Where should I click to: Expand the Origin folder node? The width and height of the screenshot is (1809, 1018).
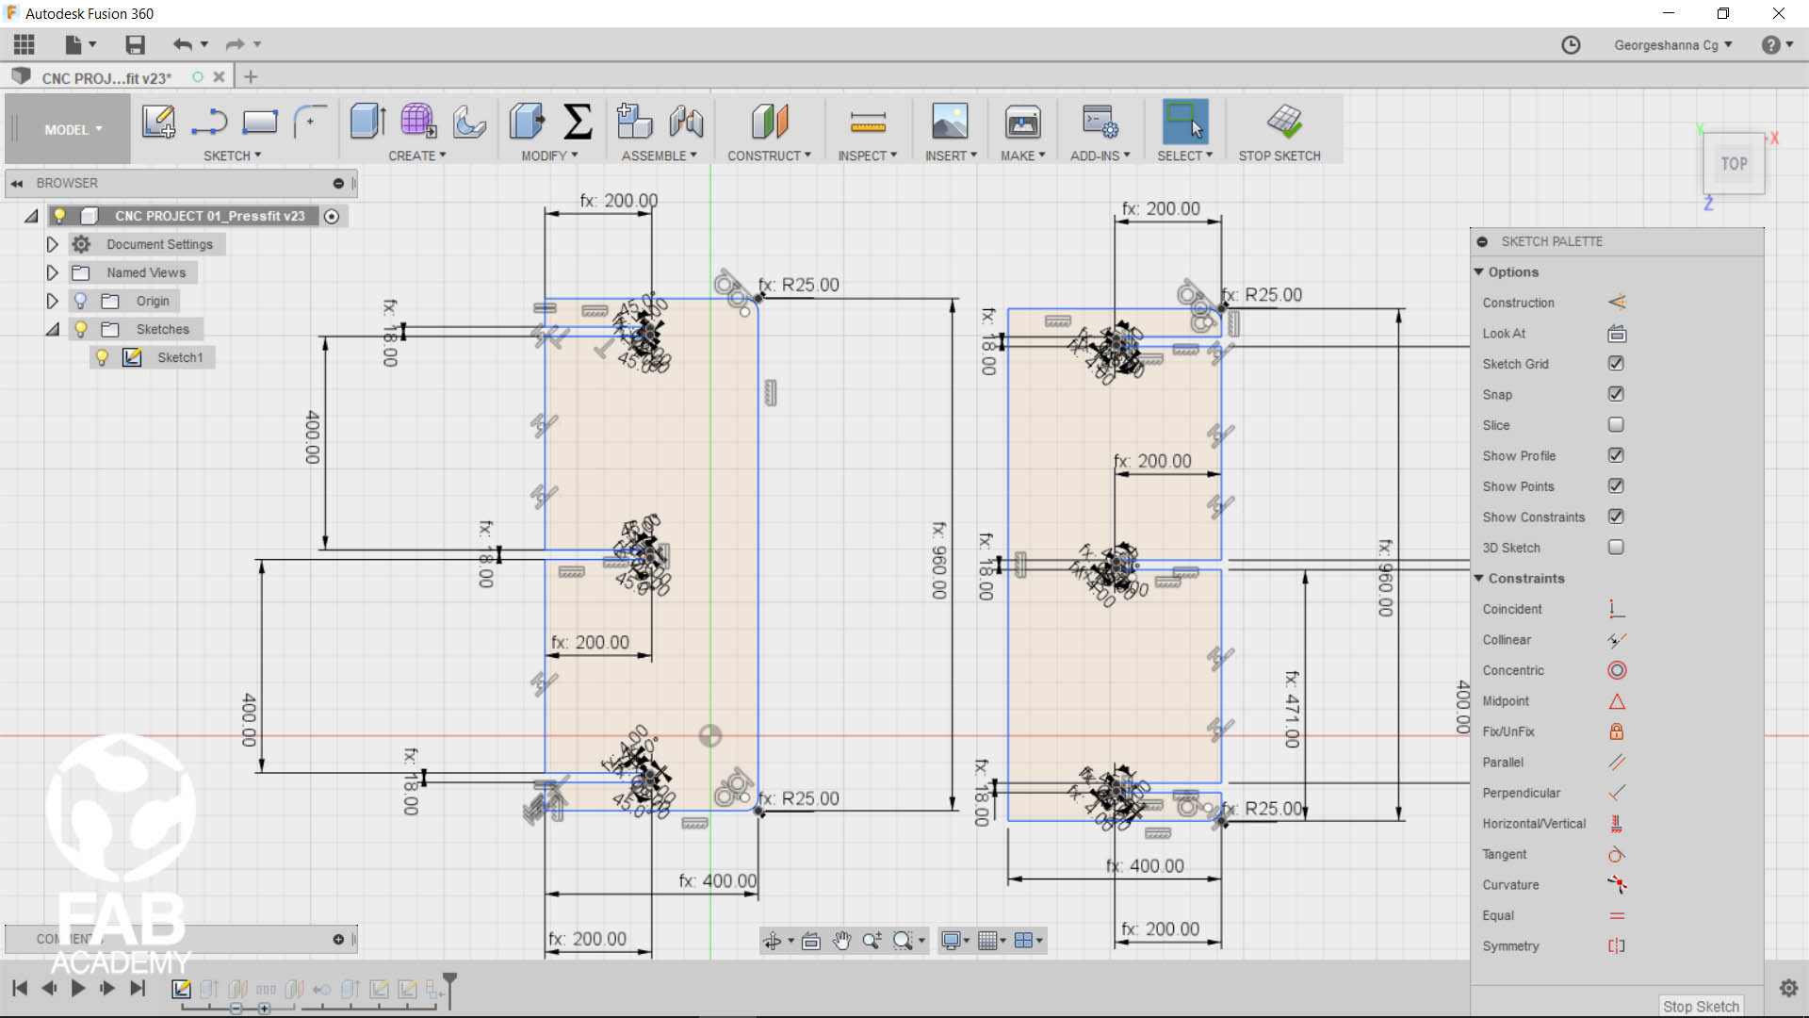52,301
